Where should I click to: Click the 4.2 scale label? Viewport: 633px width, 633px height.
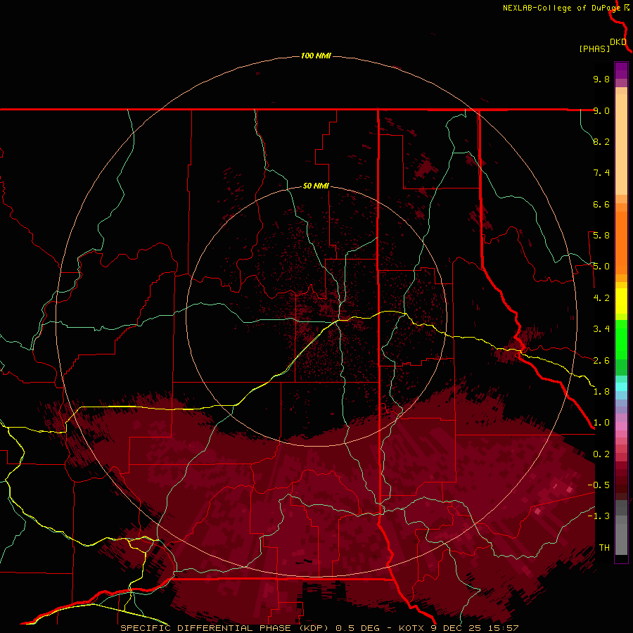coord(601,298)
